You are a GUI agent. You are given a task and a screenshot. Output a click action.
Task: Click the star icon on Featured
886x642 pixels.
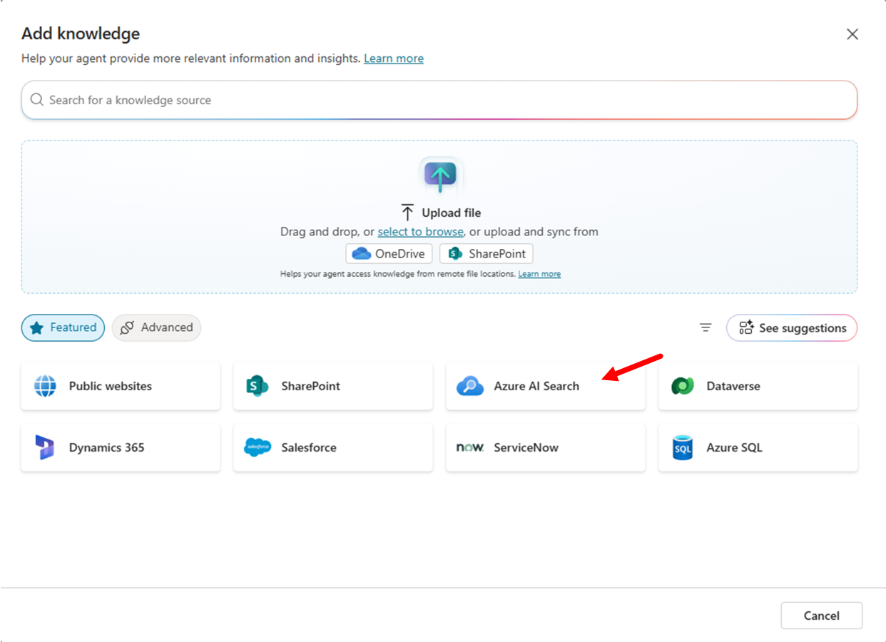point(36,327)
